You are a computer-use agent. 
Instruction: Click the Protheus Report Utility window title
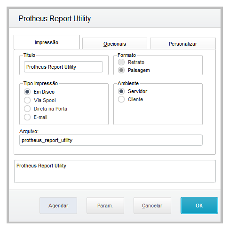[55, 18]
